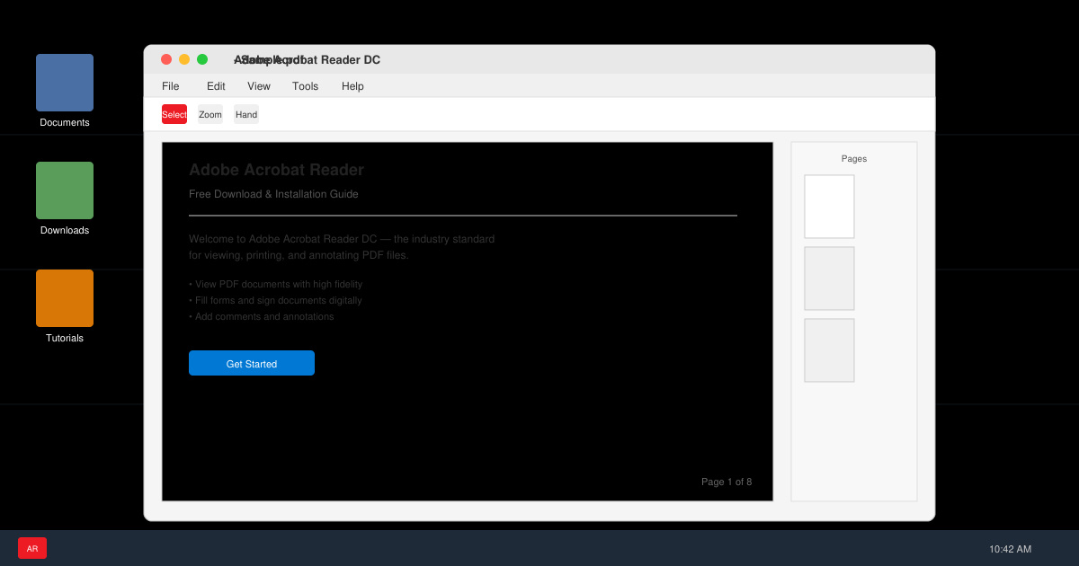The height and width of the screenshot is (566, 1079).
Task: Click the 10:42 AM taskbar clock
Action: pyautogui.click(x=1010, y=549)
